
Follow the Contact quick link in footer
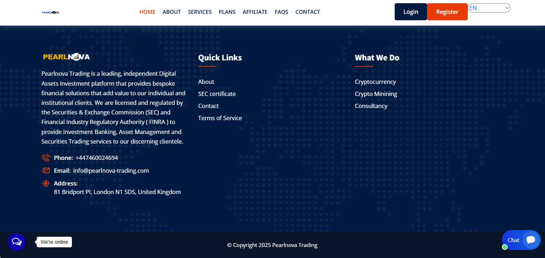[x=208, y=106]
